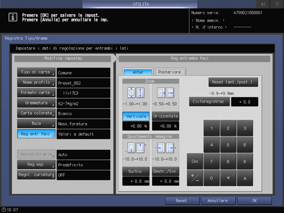Tap keypad digit 6
284x213 pixels.
coord(245,145)
